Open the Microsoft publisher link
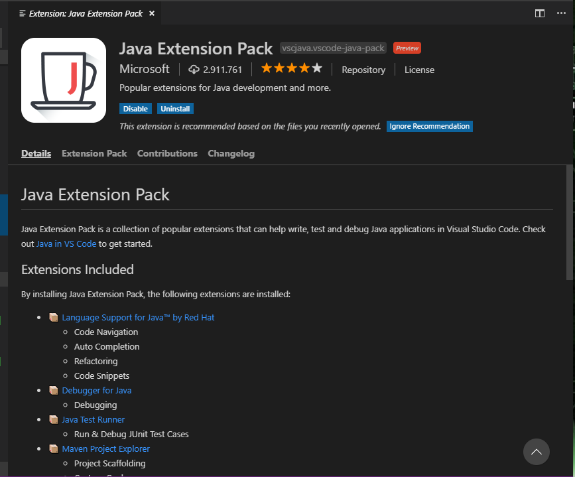 (x=144, y=69)
